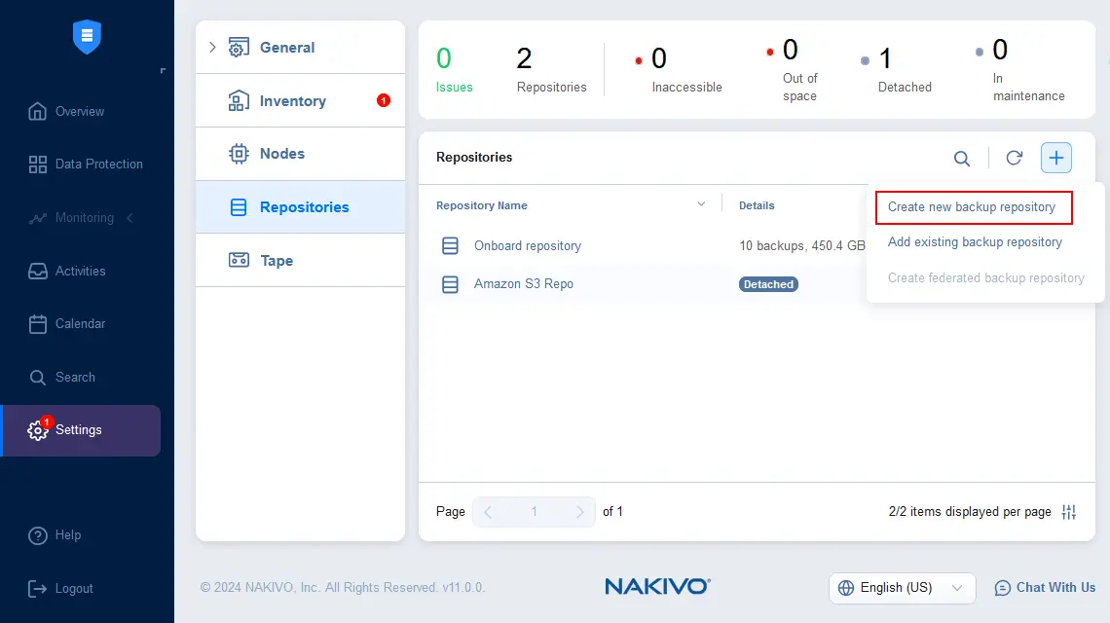Expand the Monitoring submenu arrow
The height and width of the screenshot is (623, 1110).
point(129,218)
